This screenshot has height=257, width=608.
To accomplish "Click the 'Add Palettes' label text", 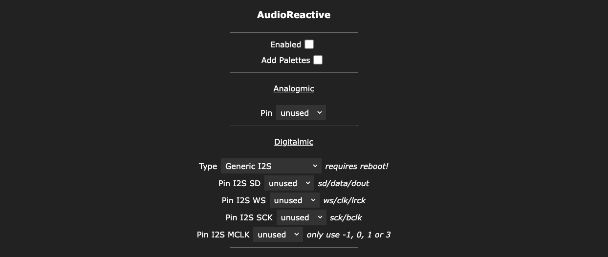I will pyautogui.click(x=285, y=60).
